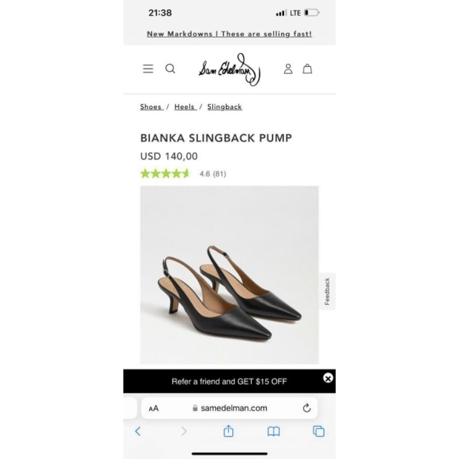
Task: Tap the AA text size control
Action: [154, 408]
